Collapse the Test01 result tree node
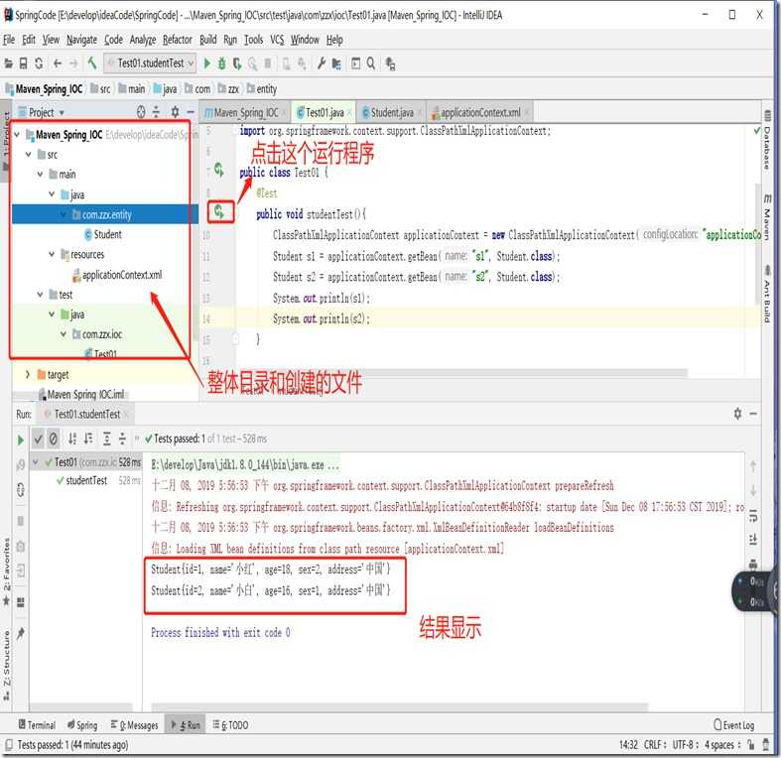 pyautogui.click(x=36, y=462)
